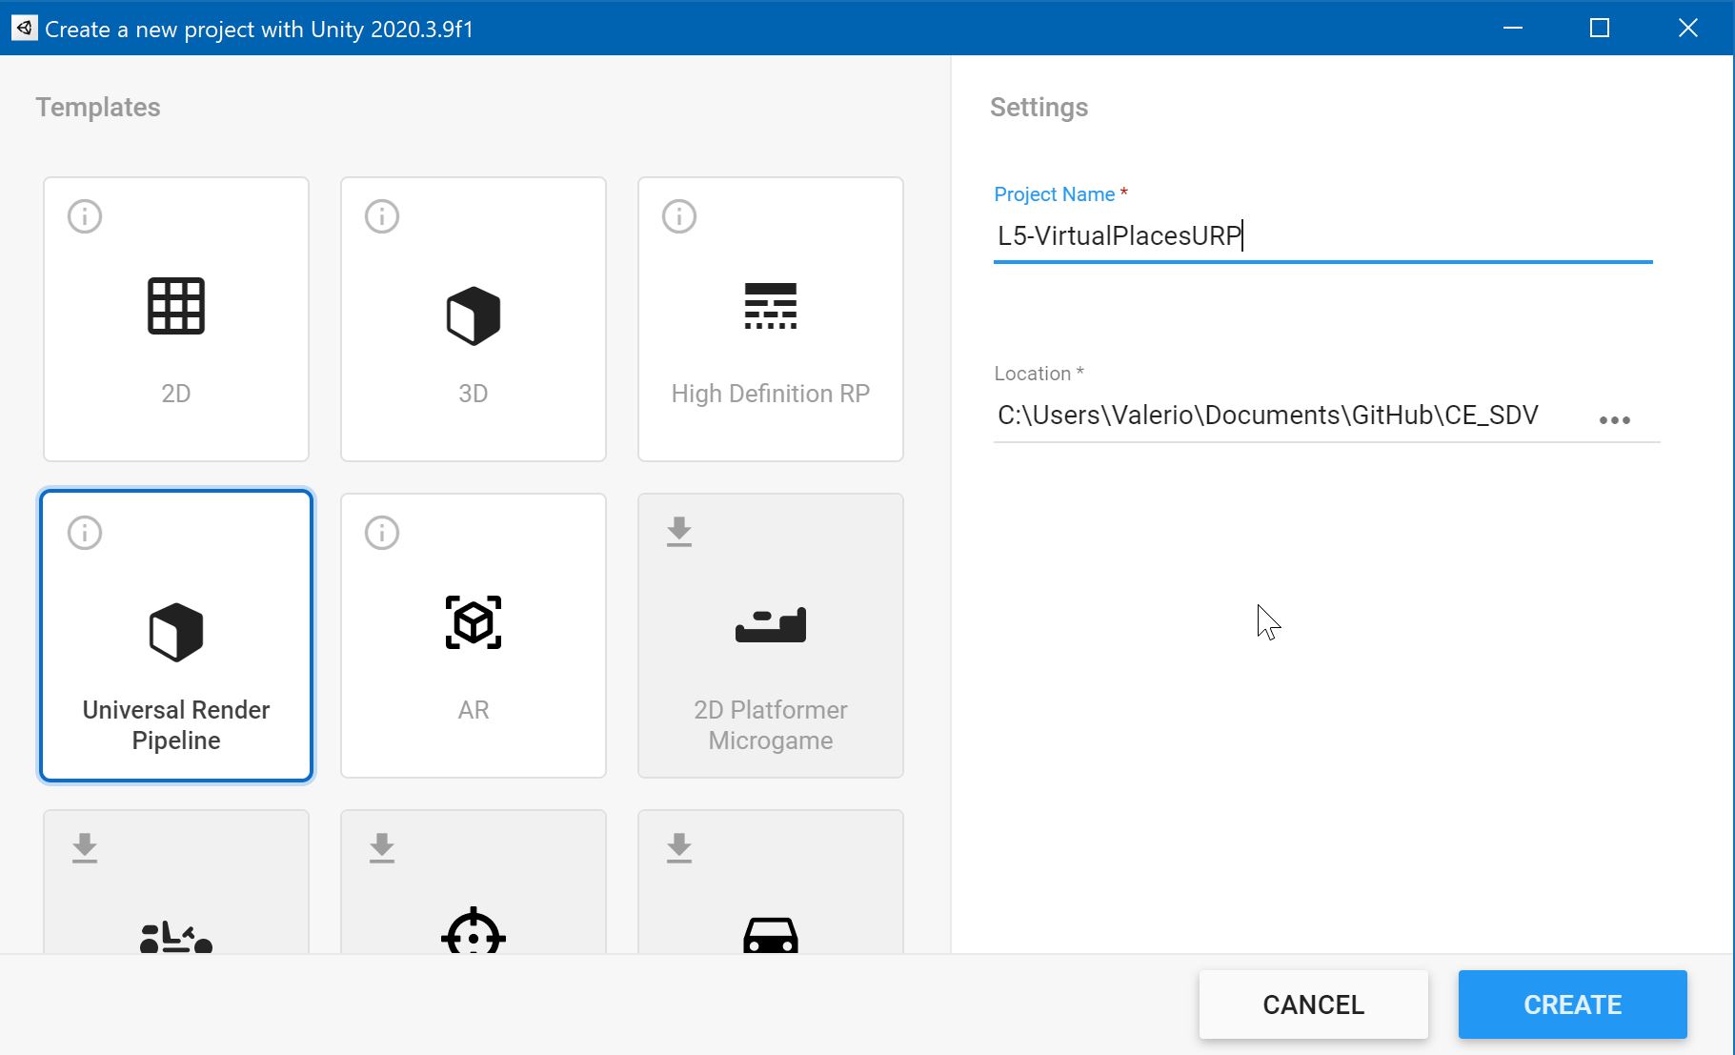Show info for Universal Render Pipeline template
This screenshot has height=1055, width=1735.
pos(85,533)
